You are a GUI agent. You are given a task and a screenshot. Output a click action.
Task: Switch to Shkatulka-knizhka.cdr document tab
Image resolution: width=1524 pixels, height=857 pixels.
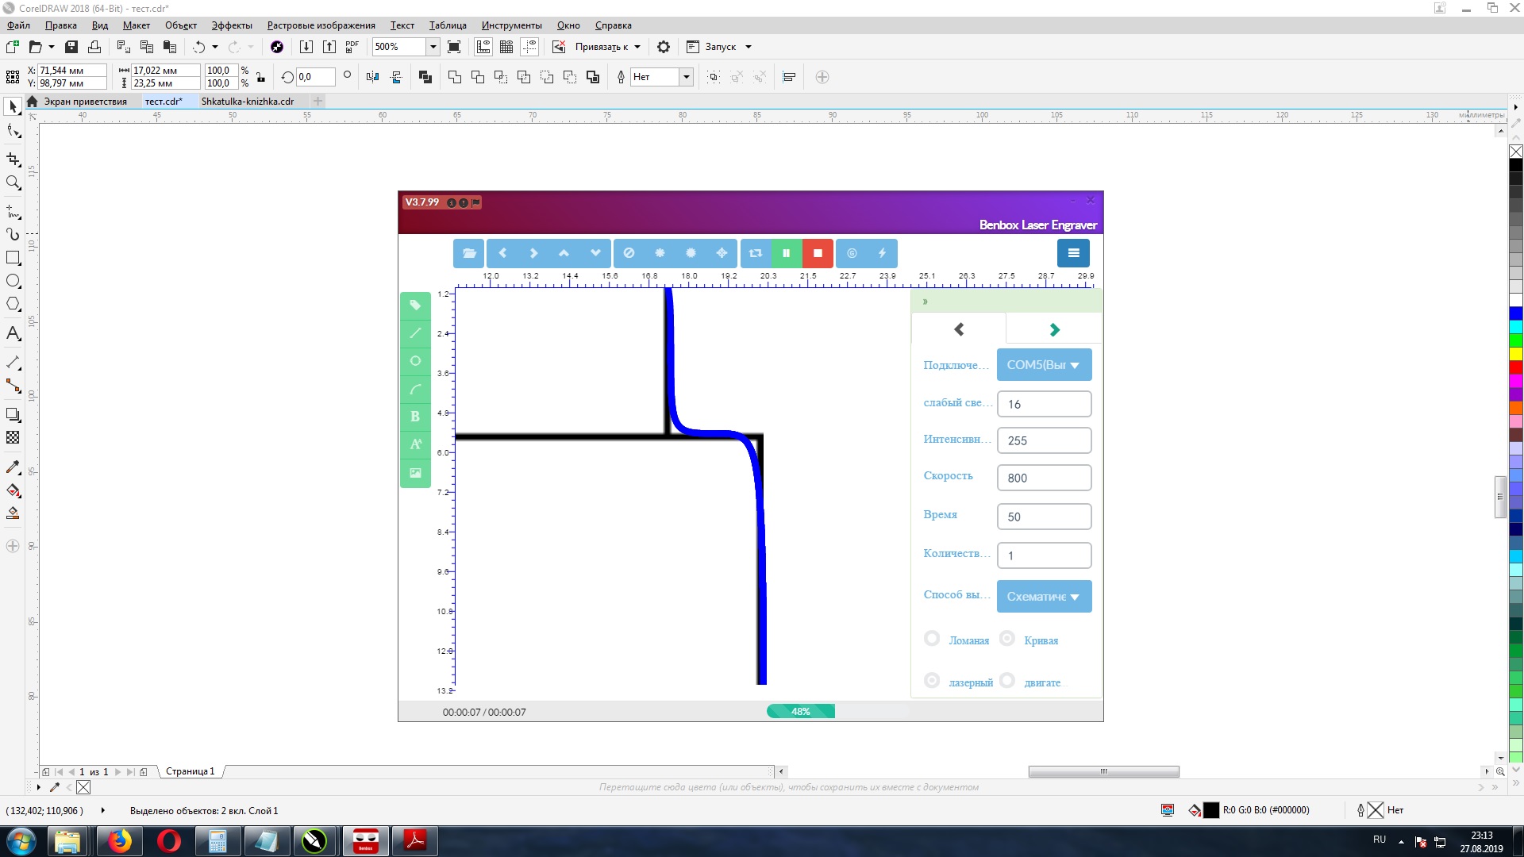248,102
